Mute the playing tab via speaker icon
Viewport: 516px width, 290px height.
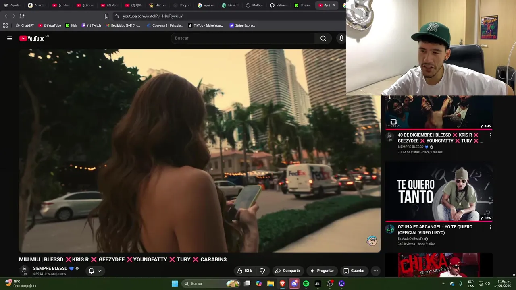(x=326, y=5)
